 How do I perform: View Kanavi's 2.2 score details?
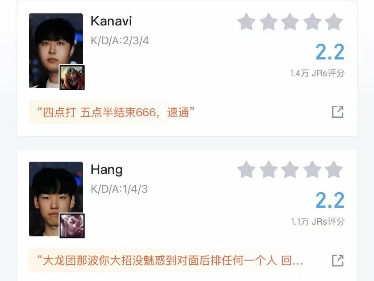pyautogui.click(x=330, y=52)
